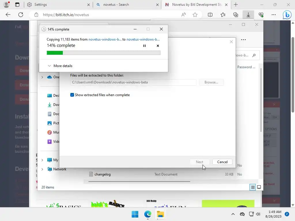This screenshot has width=295, height=221.
Task: Open Browser essentials heart icon
Action: coord(261,15)
